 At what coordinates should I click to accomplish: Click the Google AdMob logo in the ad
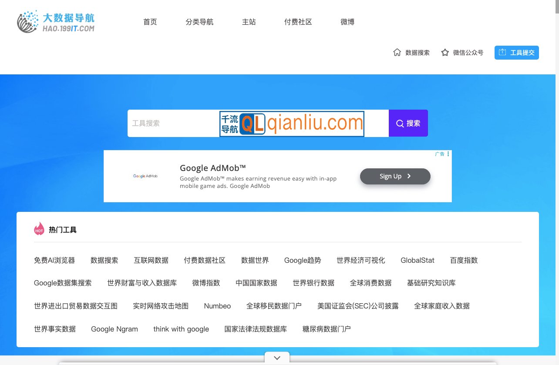145,176
